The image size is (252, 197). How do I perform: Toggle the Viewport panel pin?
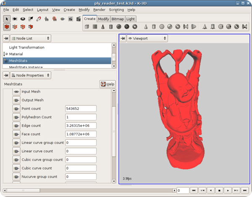[123, 38]
